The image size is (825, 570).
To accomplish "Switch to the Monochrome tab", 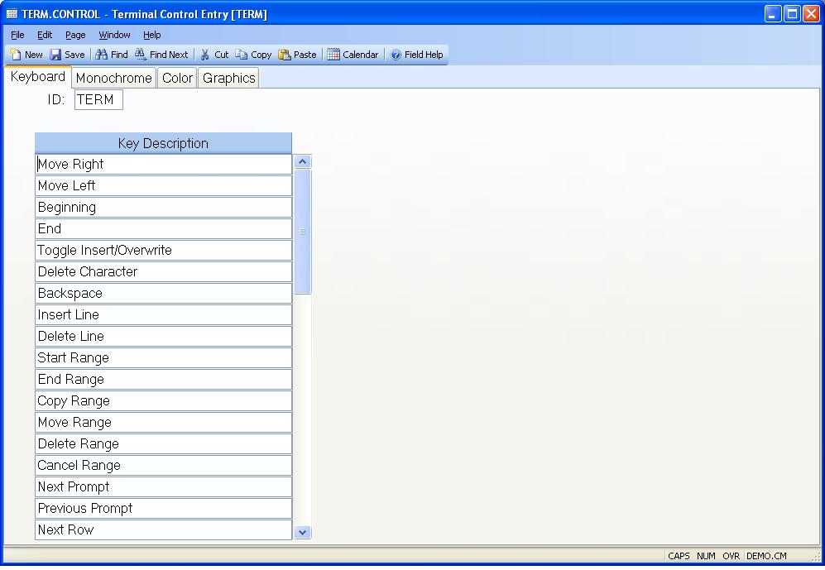I will [113, 78].
